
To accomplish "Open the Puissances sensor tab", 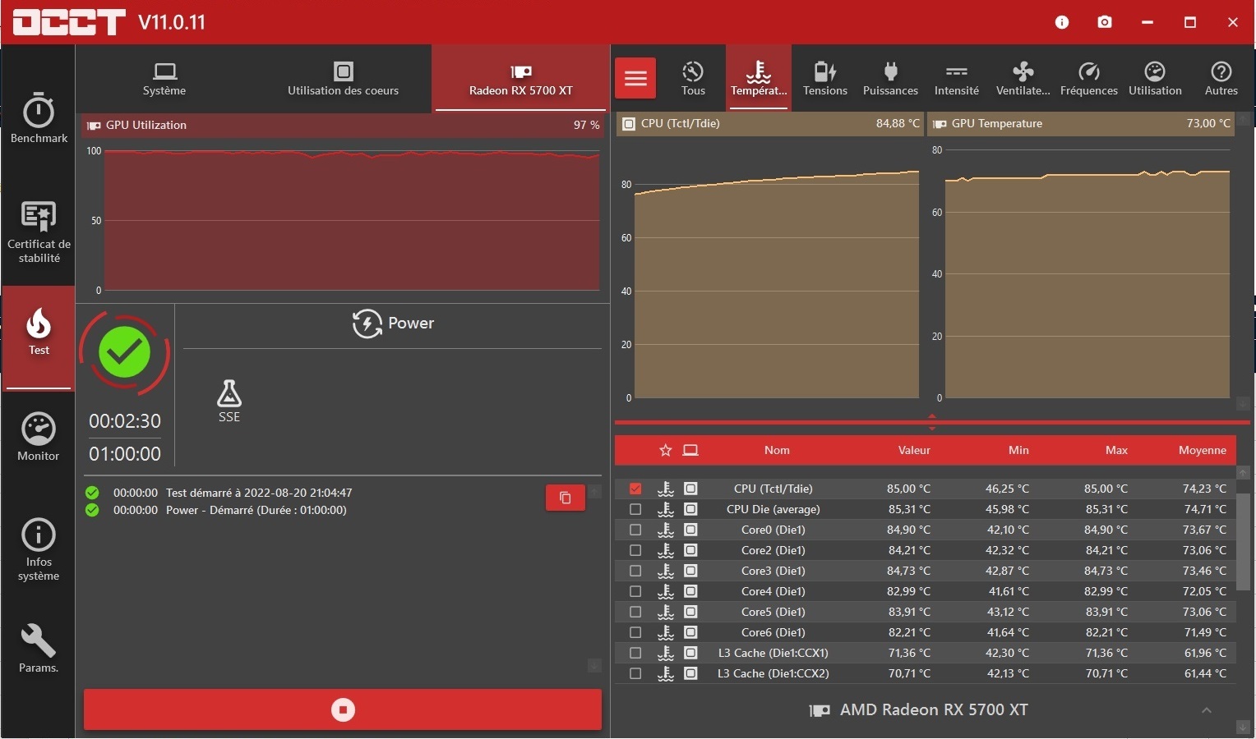I will tap(890, 79).
